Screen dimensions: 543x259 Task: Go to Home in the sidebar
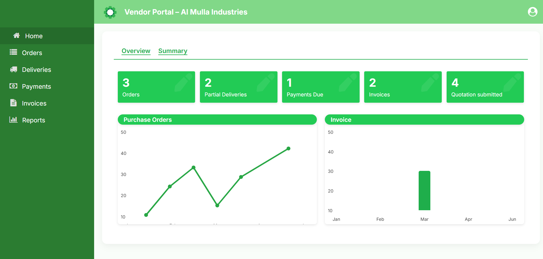click(x=47, y=36)
